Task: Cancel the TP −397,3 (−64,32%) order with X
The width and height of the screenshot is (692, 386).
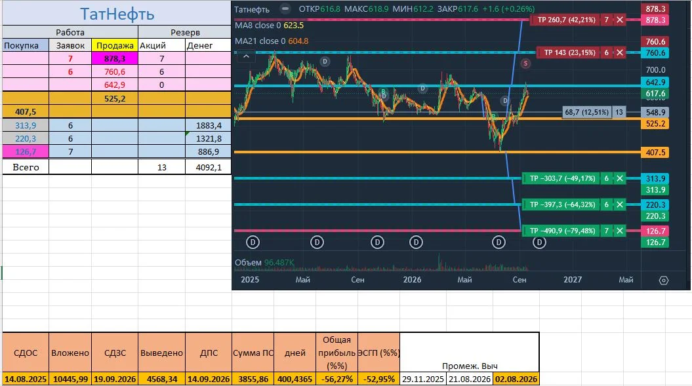Action: click(x=620, y=204)
